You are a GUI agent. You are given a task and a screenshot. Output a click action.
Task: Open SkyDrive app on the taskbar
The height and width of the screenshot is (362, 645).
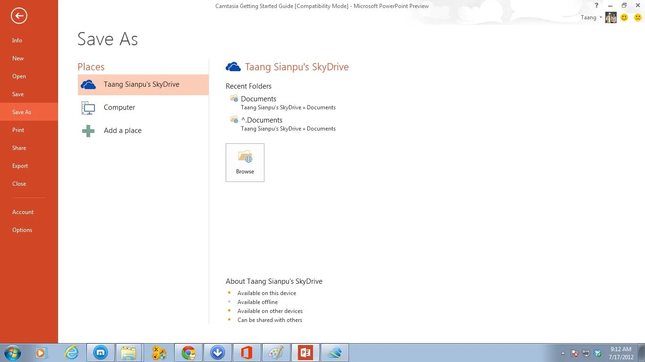coord(334,353)
